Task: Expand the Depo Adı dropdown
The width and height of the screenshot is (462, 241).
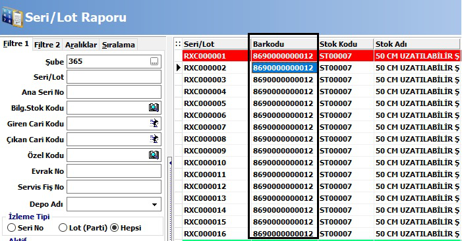Action: [154, 205]
